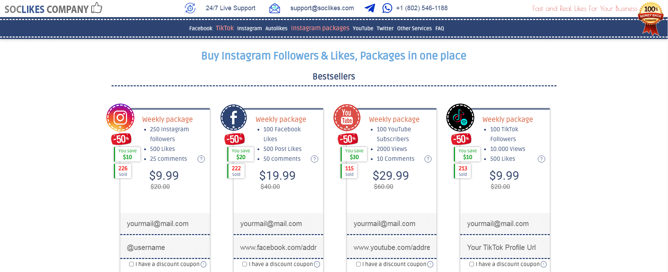Show coupon info icon on YouTube package
The width and height of the screenshot is (668, 272).
[430, 264]
